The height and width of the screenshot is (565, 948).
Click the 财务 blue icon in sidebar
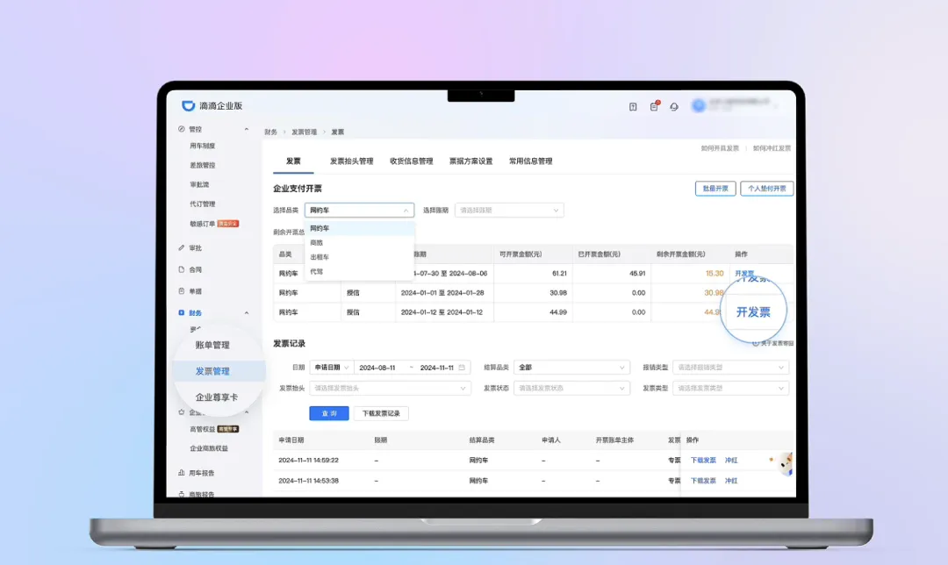pyautogui.click(x=182, y=313)
